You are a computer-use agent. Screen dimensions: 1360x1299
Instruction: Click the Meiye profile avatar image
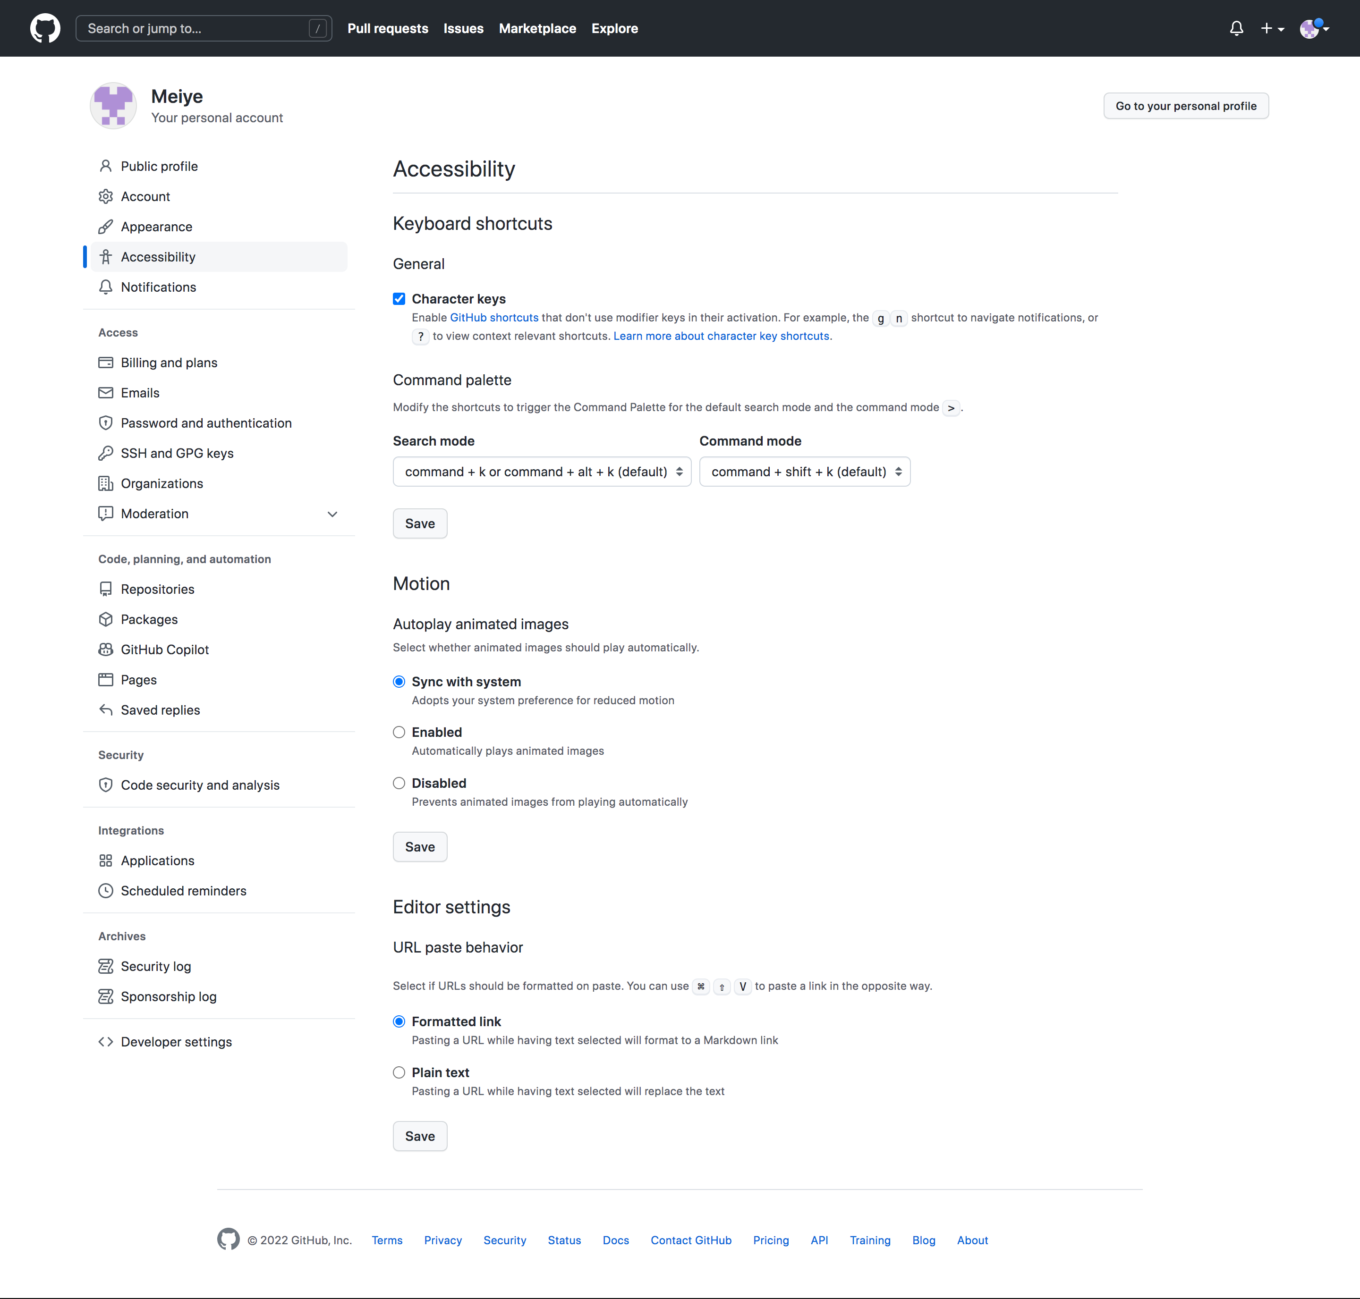[113, 106]
